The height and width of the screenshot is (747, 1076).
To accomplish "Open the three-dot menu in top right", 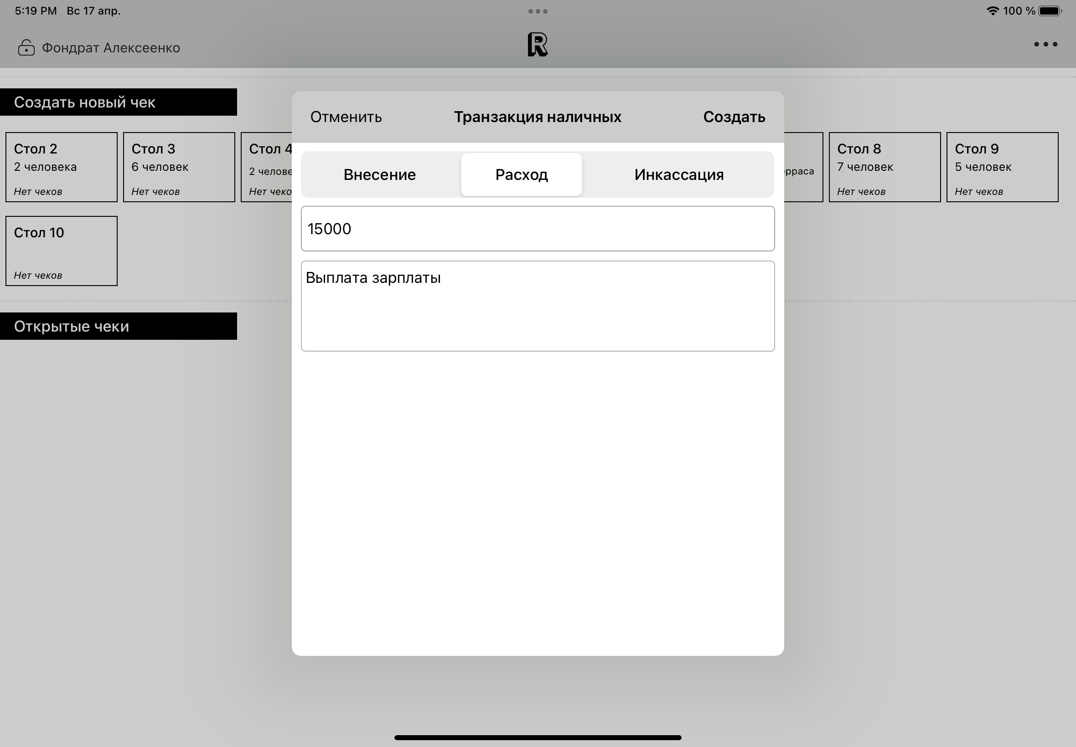I will click(1045, 45).
